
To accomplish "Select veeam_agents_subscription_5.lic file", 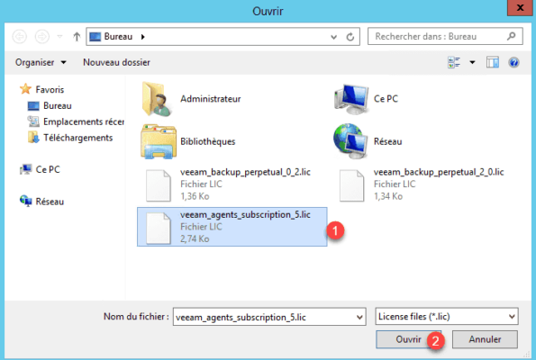I will click(x=232, y=227).
